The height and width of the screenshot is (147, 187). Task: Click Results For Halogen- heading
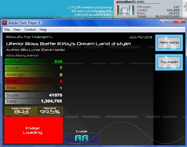[x=29, y=37]
